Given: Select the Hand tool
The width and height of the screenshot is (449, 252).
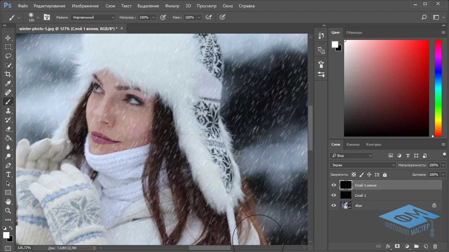Looking at the screenshot, I should (8, 202).
